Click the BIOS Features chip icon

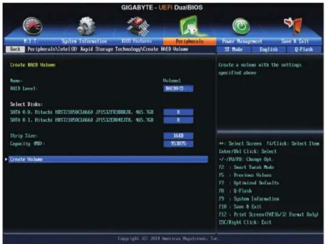tap(138, 26)
